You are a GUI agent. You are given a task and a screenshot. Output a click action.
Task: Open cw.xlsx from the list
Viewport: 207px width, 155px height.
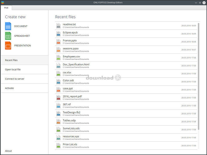126,74
